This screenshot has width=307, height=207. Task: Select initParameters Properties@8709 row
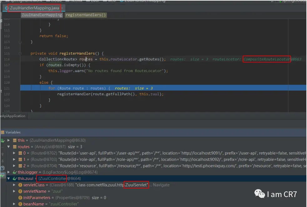click(x=156, y=198)
